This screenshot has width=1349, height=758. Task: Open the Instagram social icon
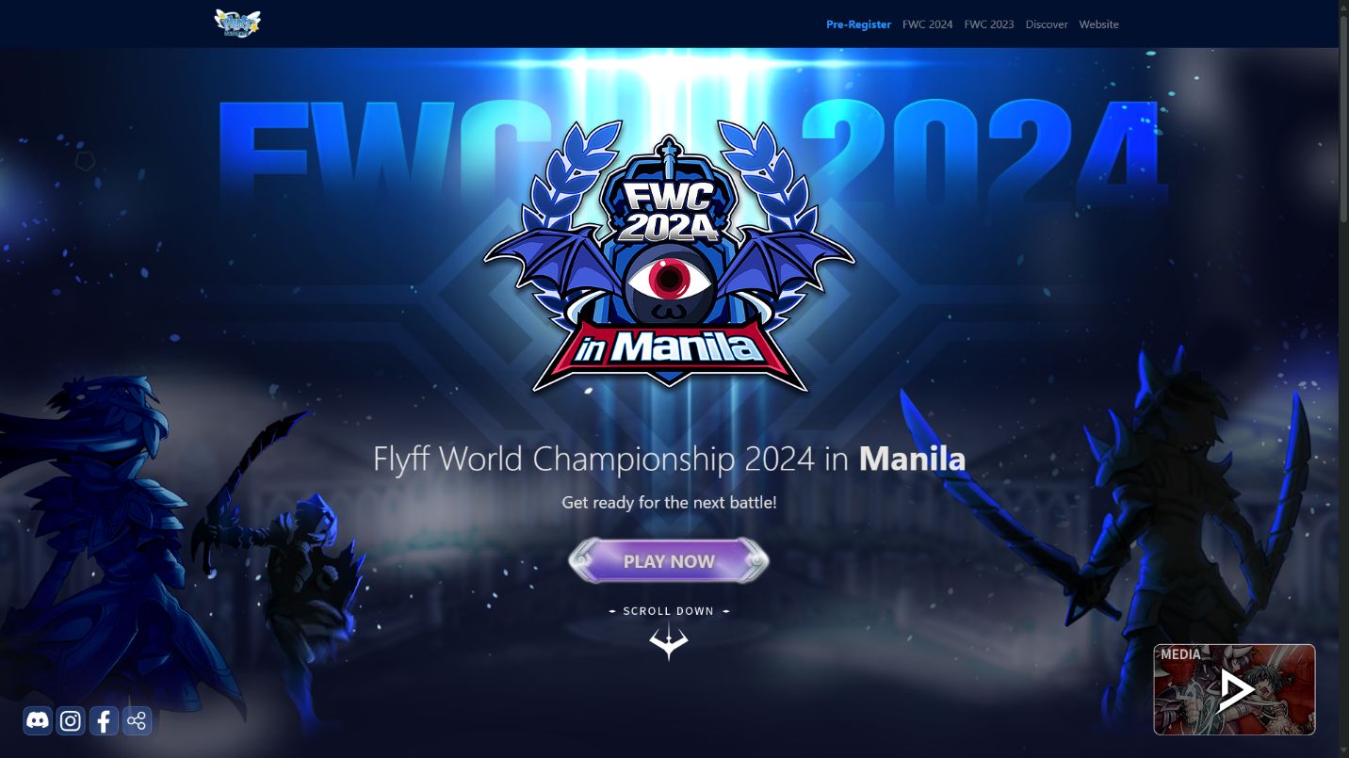coord(71,721)
